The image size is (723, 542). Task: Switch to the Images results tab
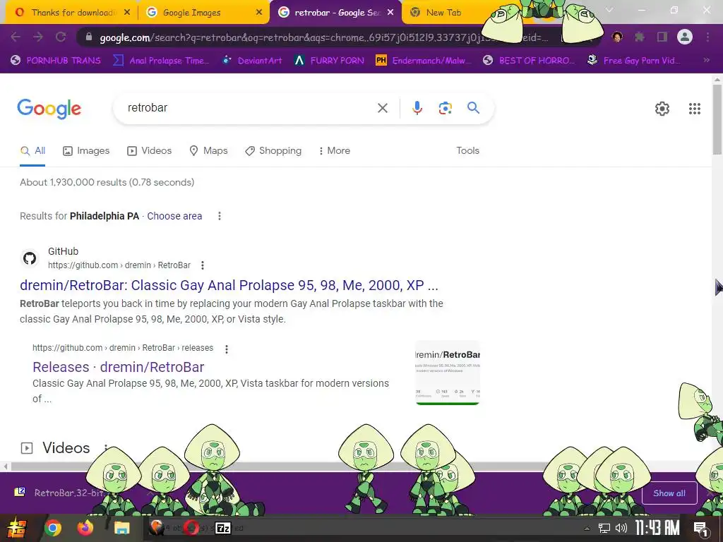coord(86,151)
